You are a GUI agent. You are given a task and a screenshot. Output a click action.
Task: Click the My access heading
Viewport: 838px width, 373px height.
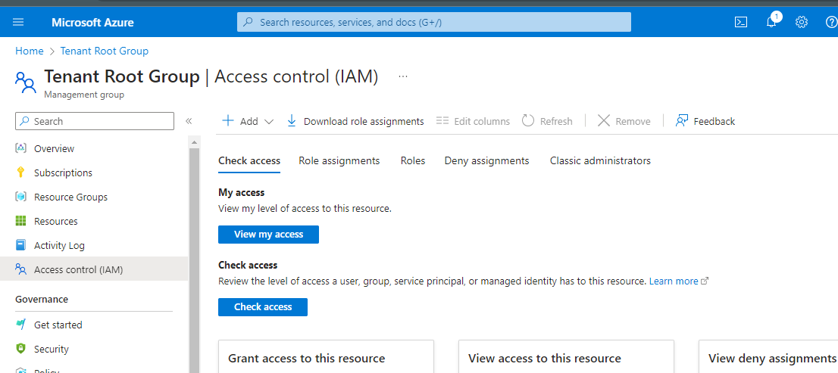(242, 193)
